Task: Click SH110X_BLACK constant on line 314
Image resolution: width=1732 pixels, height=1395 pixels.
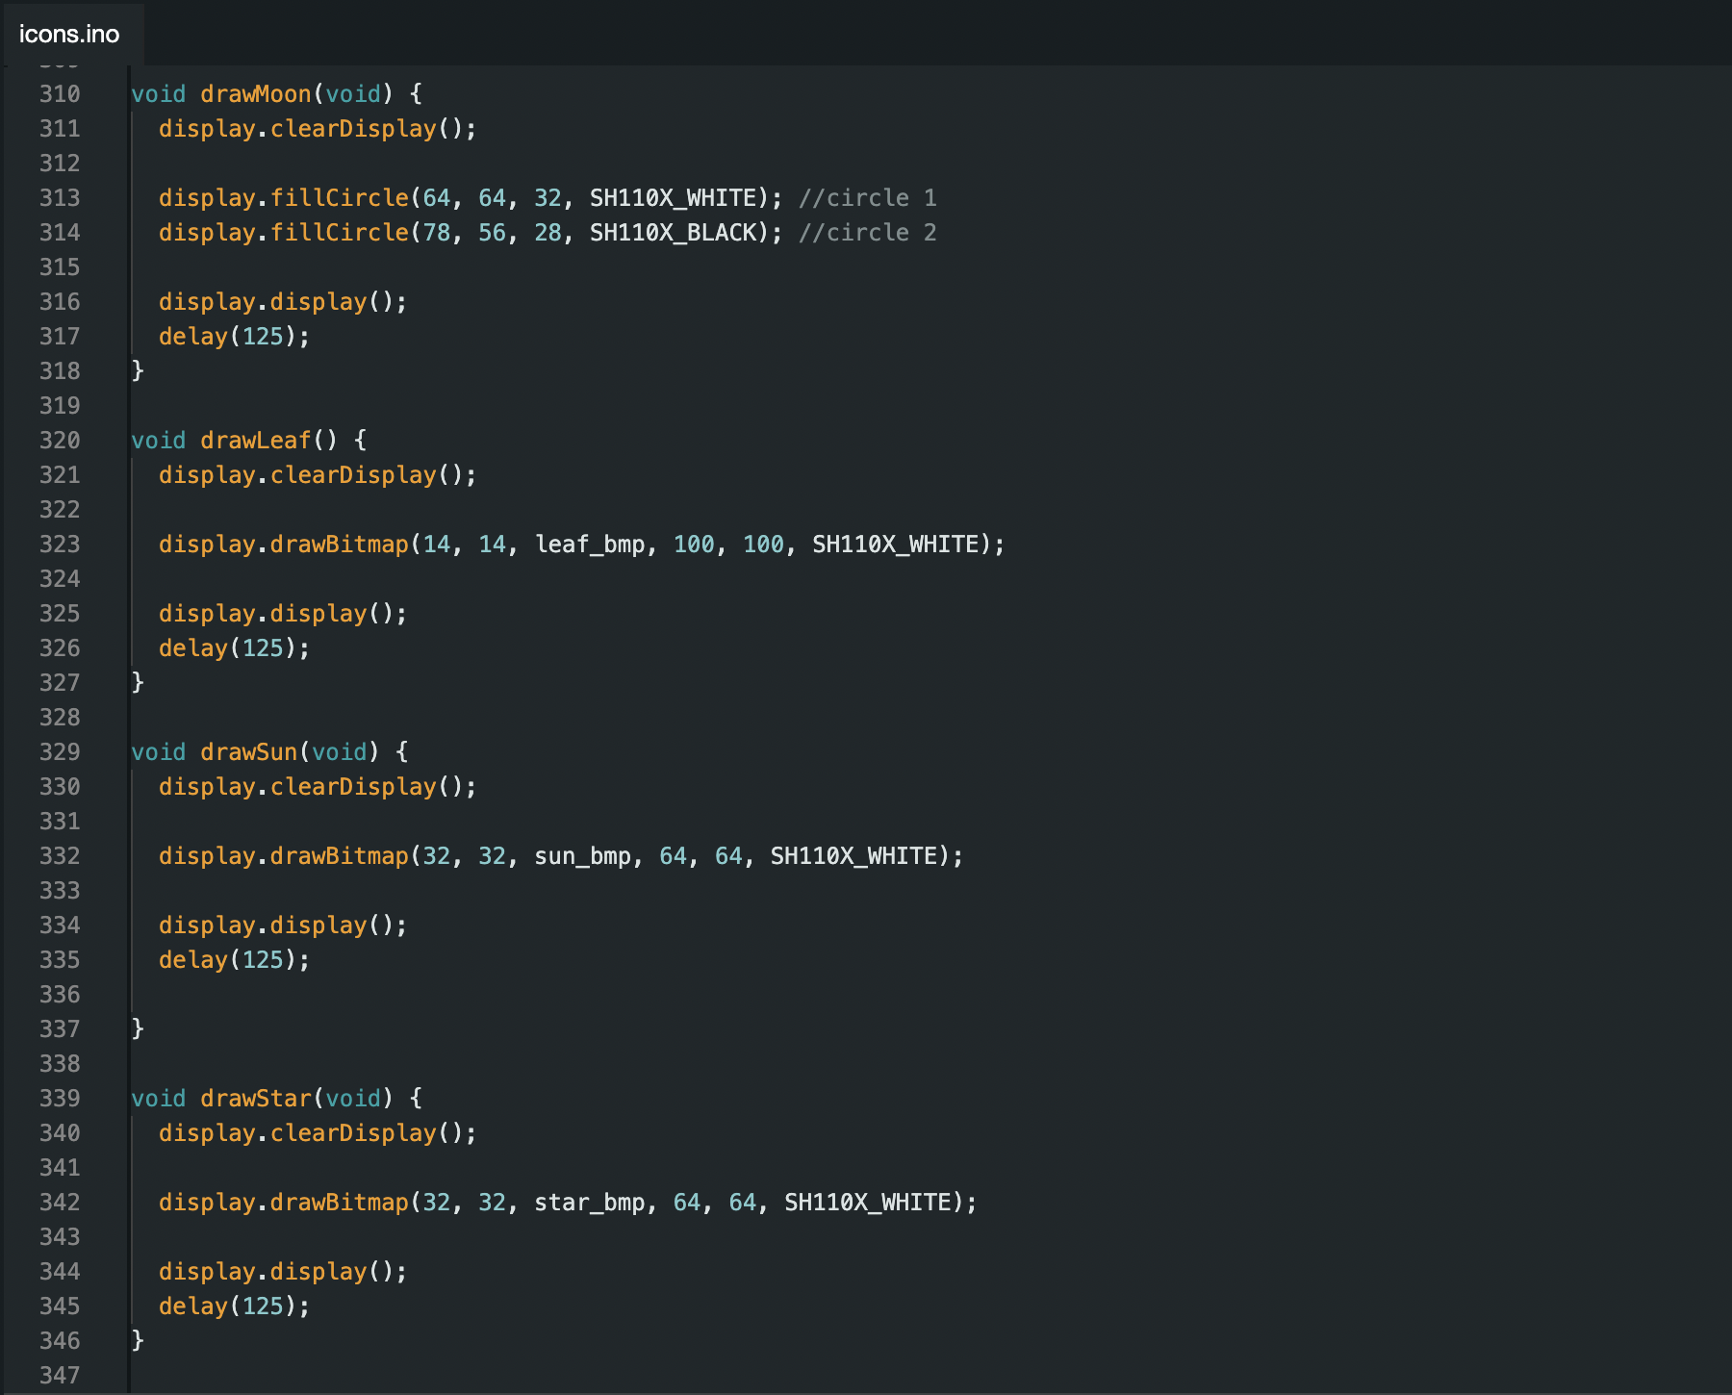Action: [674, 233]
